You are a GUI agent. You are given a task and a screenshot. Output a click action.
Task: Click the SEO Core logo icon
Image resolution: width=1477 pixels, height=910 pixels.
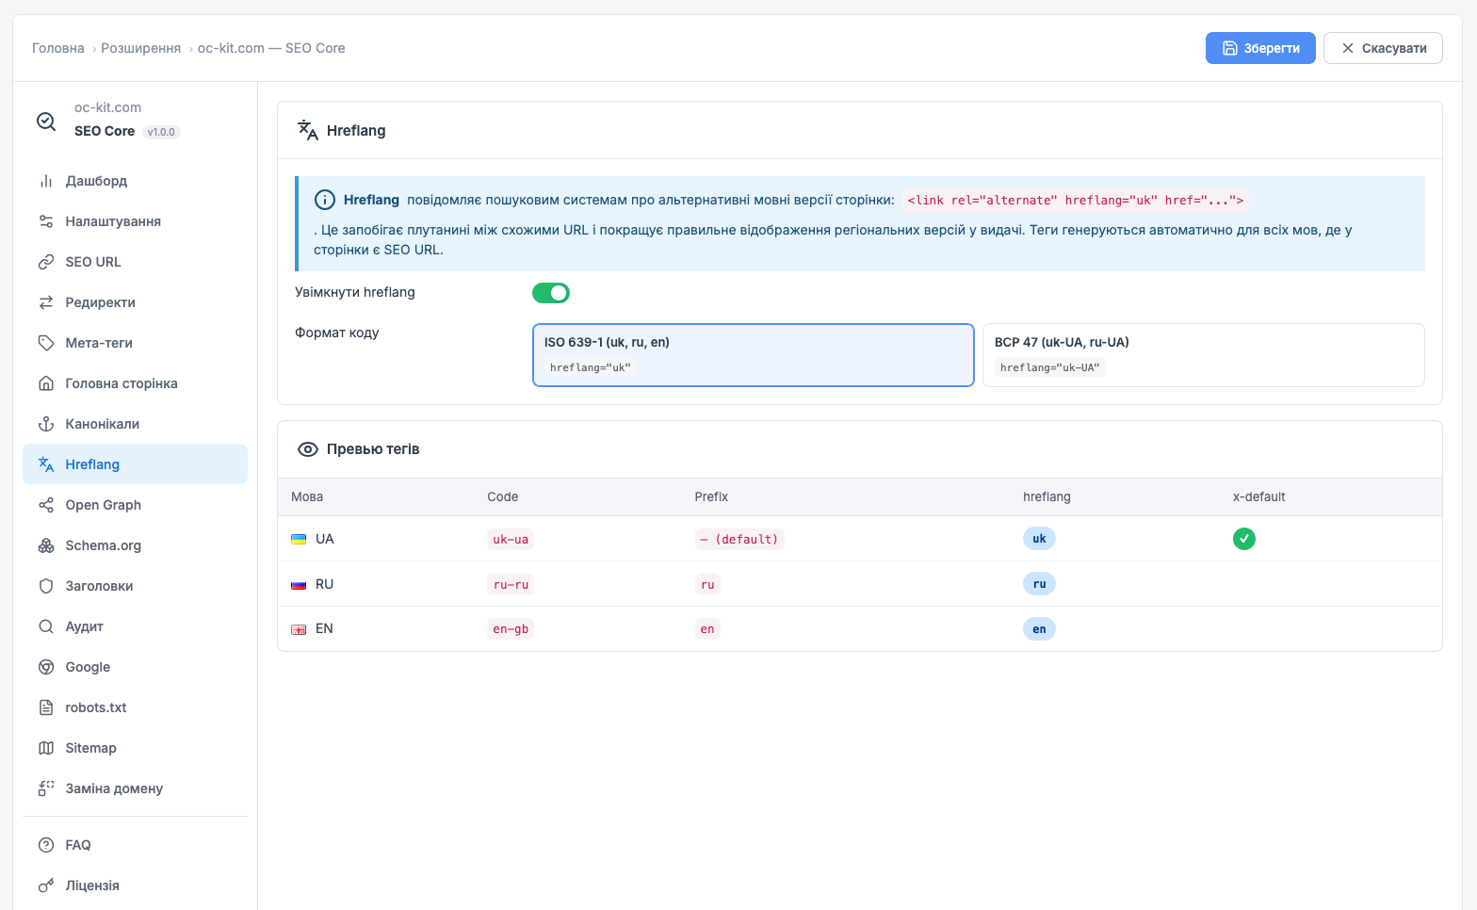46,121
